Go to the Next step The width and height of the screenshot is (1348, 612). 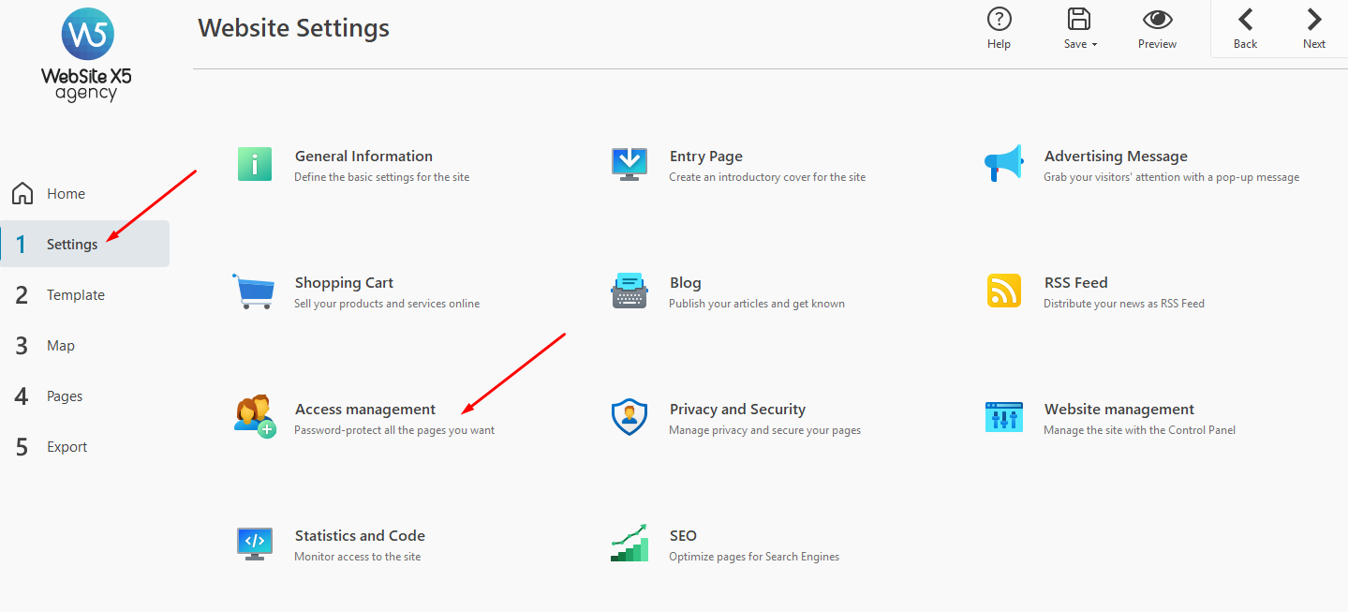click(1314, 29)
